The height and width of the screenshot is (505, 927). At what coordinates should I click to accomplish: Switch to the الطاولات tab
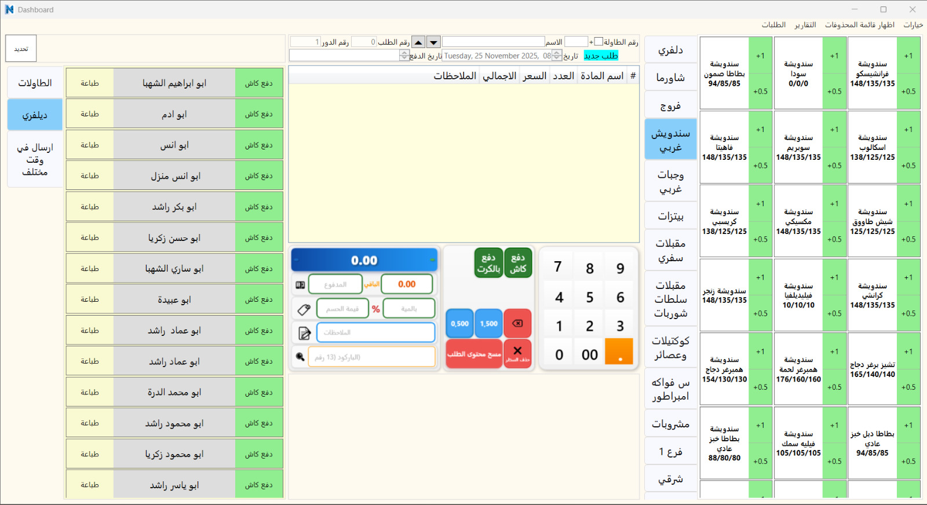[x=35, y=83]
